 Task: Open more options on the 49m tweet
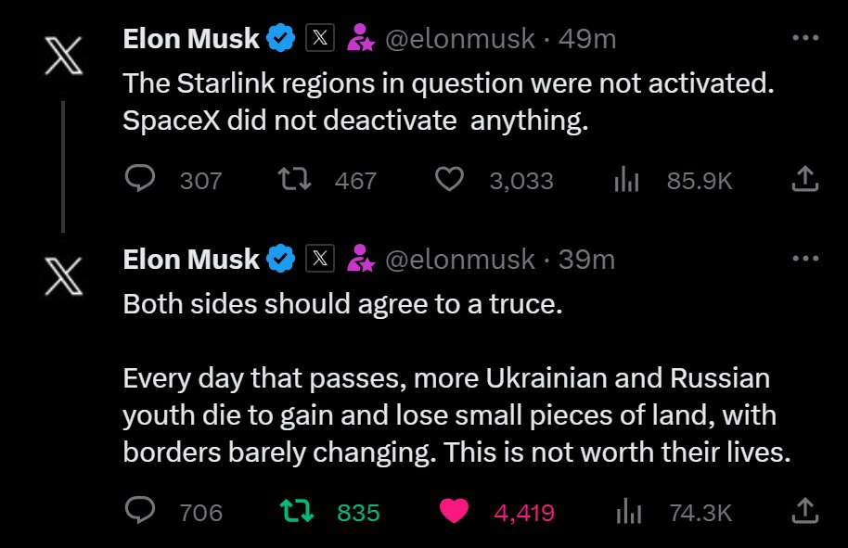803,38
